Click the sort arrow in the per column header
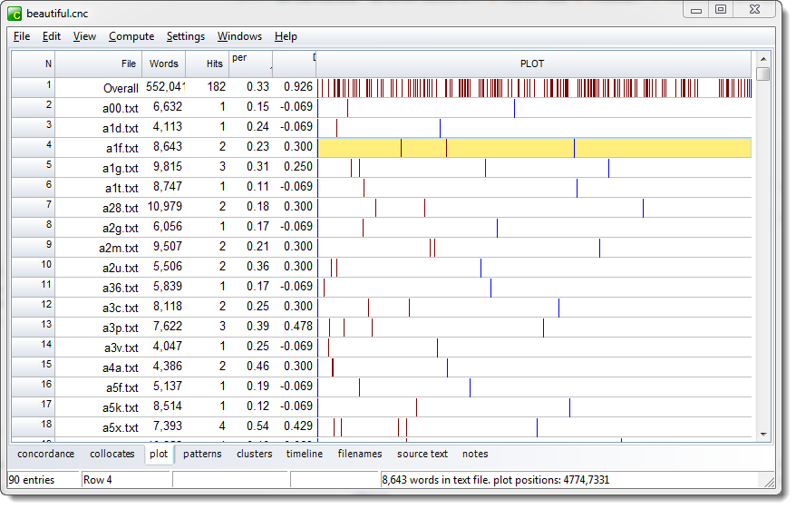The image size is (796, 509). point(271,68)
